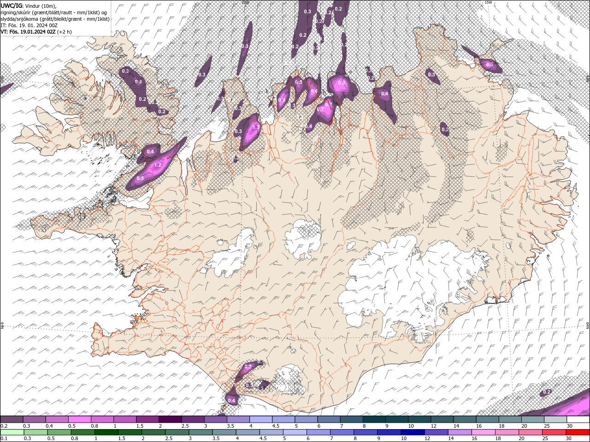Click the bright pink 0.5 swatch on upper scale

(80, 419)
